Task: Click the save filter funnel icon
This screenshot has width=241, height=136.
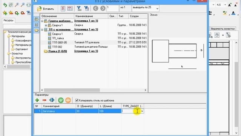Action: 87,8
